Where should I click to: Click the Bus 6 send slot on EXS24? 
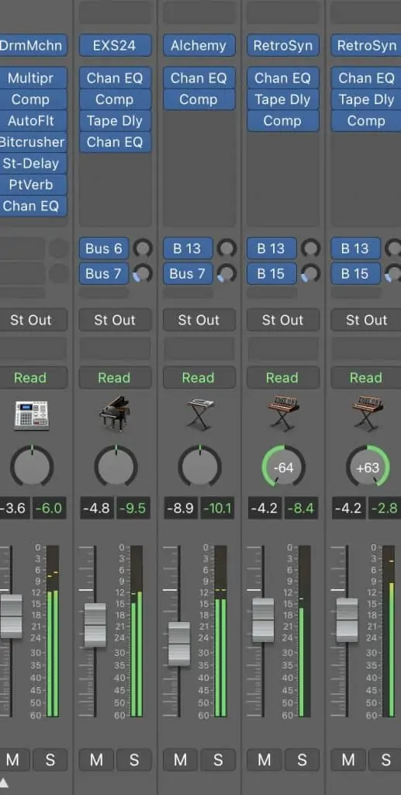point(104,248)
